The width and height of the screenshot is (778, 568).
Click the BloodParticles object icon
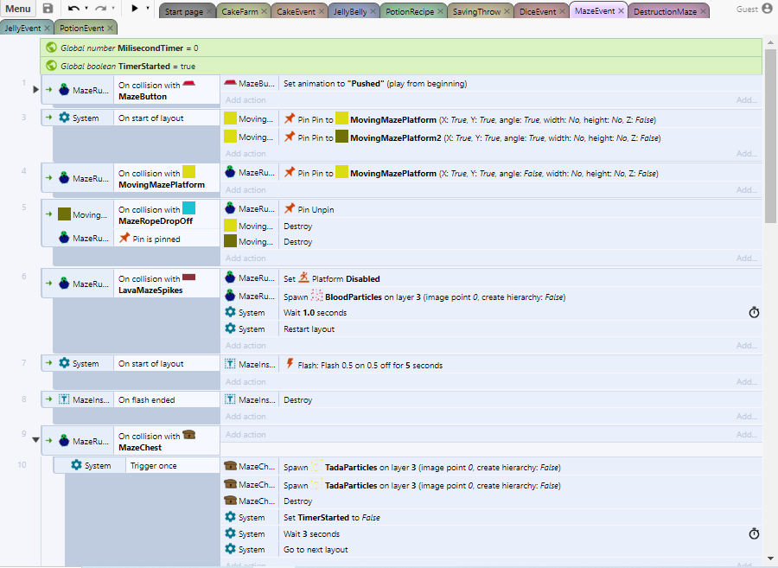point(317,297)
